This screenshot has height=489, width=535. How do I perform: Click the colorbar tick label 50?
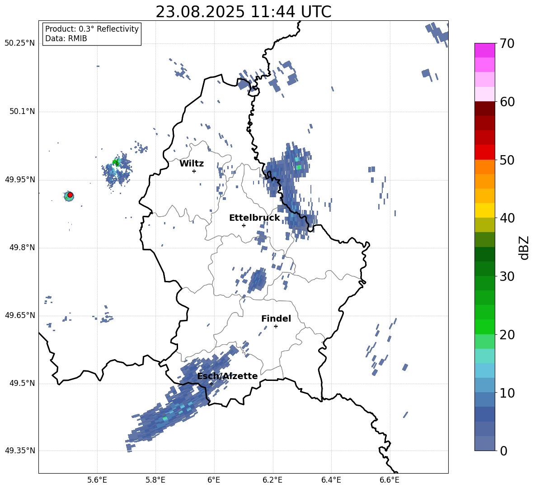(x=507, y=160)
